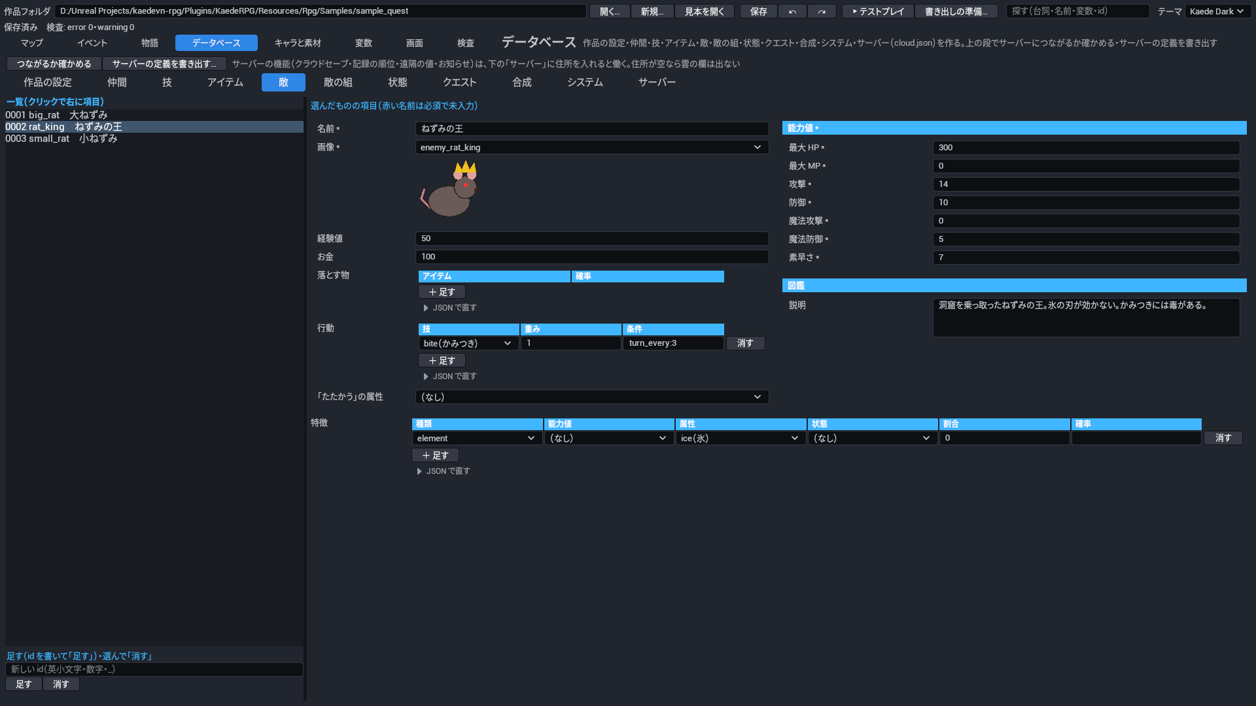Open the テーマ Kaede Dark dropdown
1256x706 pixels.
click(1217, 11)
